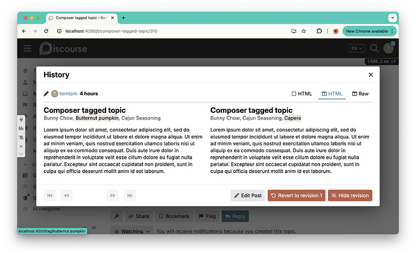The image size is (416, 257).
Task: Click the Edit Post button
Action: (248, 195)
